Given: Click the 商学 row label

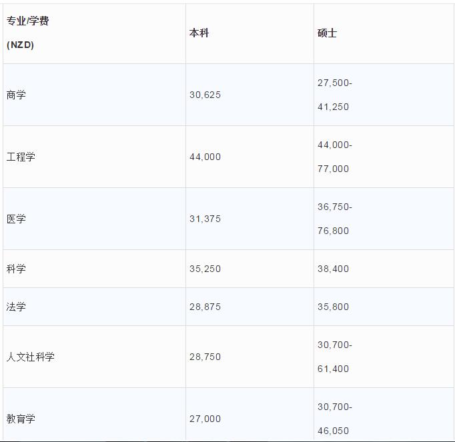Looking at the screenshot, I should click(17, 95).
